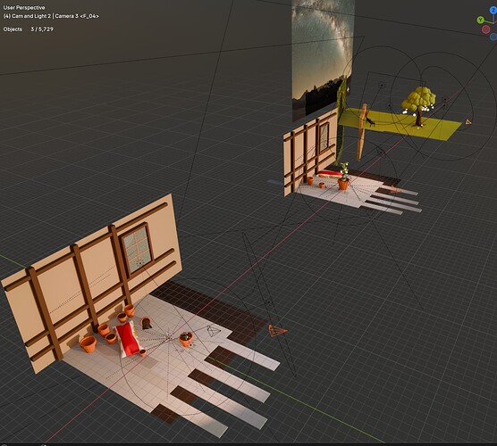This screenshot has height=446, width=497.
Task: Select the window on the background wall
Action: coord(324,137)
